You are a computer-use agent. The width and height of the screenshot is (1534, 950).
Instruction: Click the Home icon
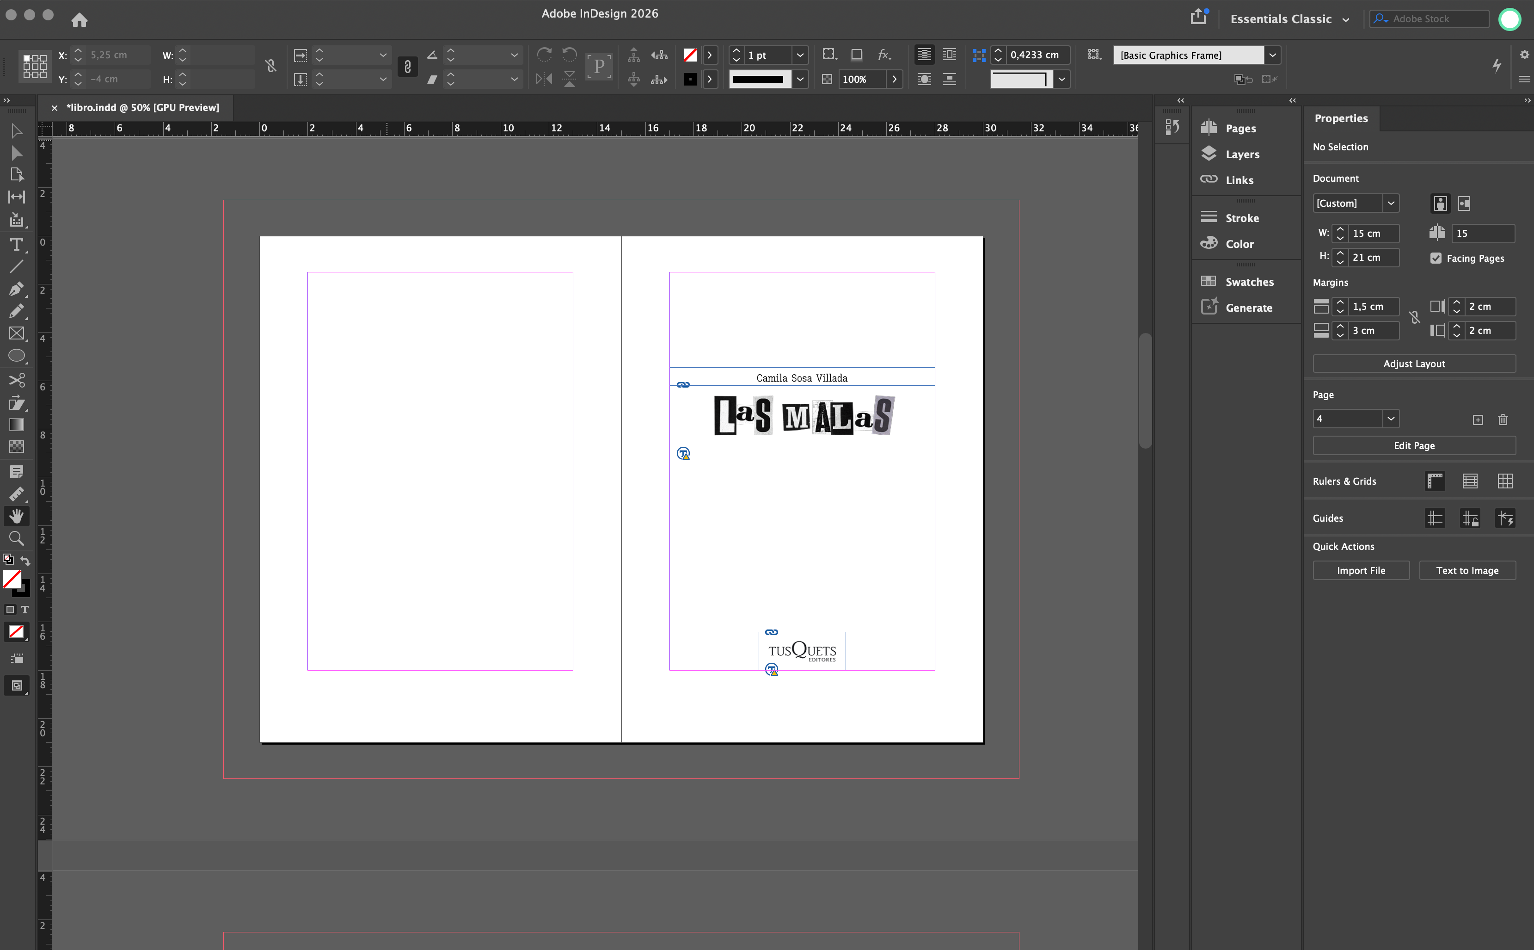[79, 19]
